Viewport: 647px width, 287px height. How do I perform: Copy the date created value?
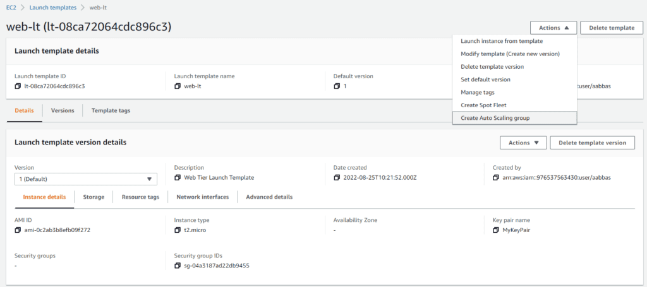336,177
